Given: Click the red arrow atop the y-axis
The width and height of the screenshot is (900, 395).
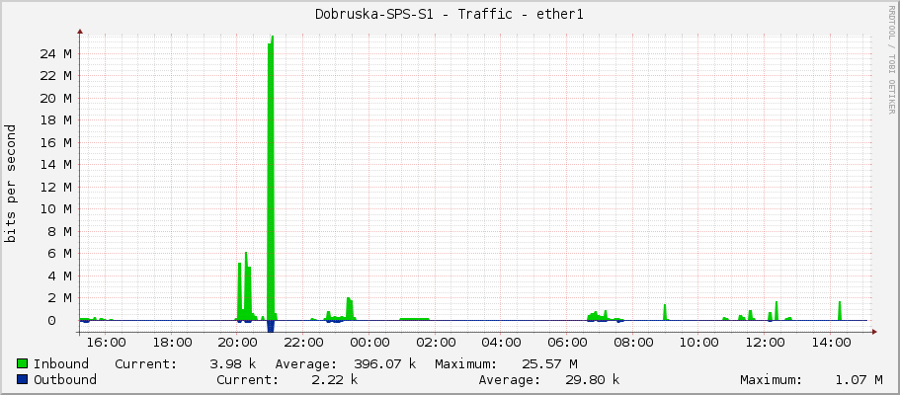Looking at the screenshot, I should (80, 32).
